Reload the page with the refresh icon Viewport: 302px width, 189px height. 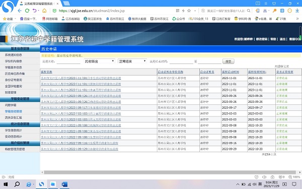pyautogui.click(x=27, y=11)
